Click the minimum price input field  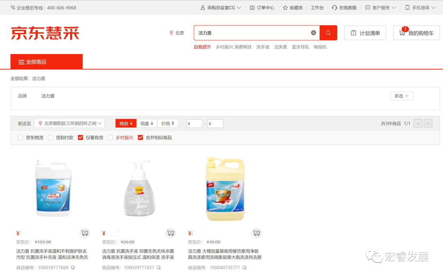tap(194, 123)
